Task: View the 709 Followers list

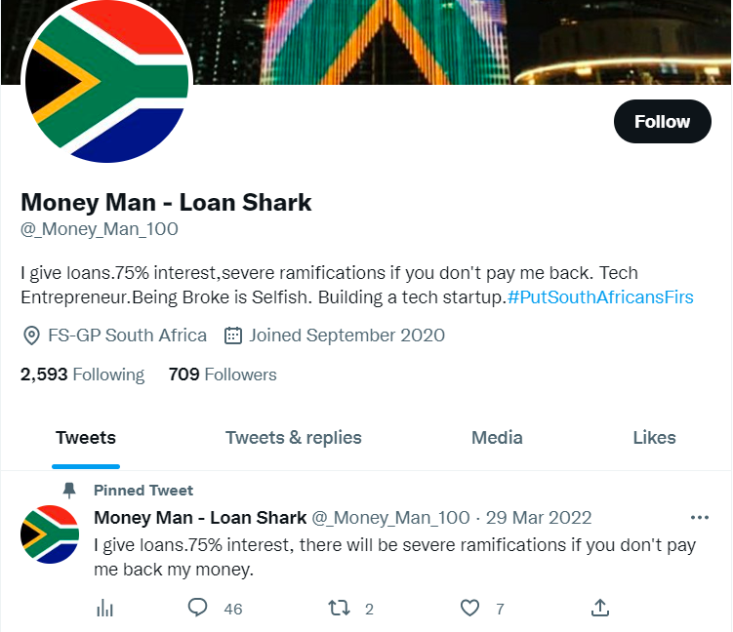Action: coord(223,375)
